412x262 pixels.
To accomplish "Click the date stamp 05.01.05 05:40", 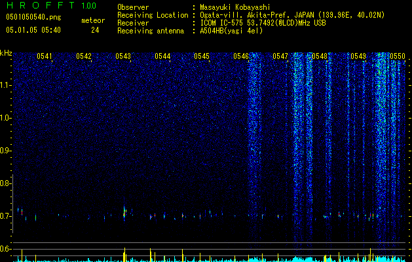I will coord(33,30).
